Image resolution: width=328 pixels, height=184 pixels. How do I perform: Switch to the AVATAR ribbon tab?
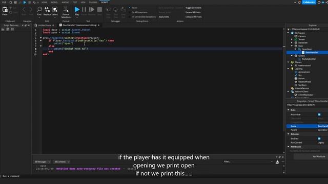tap(65, 2)
